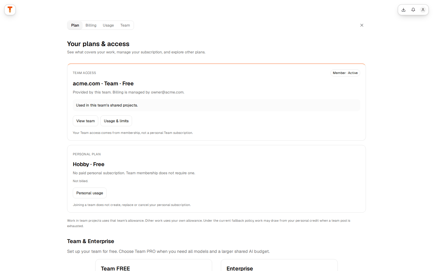Close the plans panel with X
Screen dimensions: 433x271
[x=362, y=25]
